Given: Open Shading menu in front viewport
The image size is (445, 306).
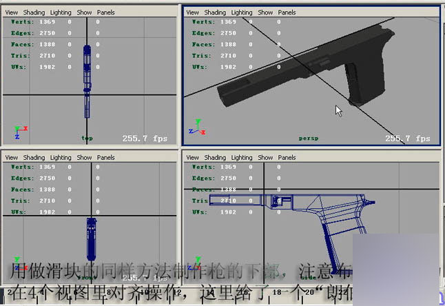Looking at the screenshot, I should pos(34,158).
